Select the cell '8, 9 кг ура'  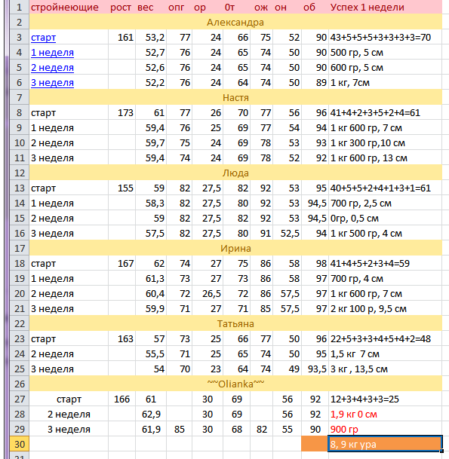click(385, 444)
